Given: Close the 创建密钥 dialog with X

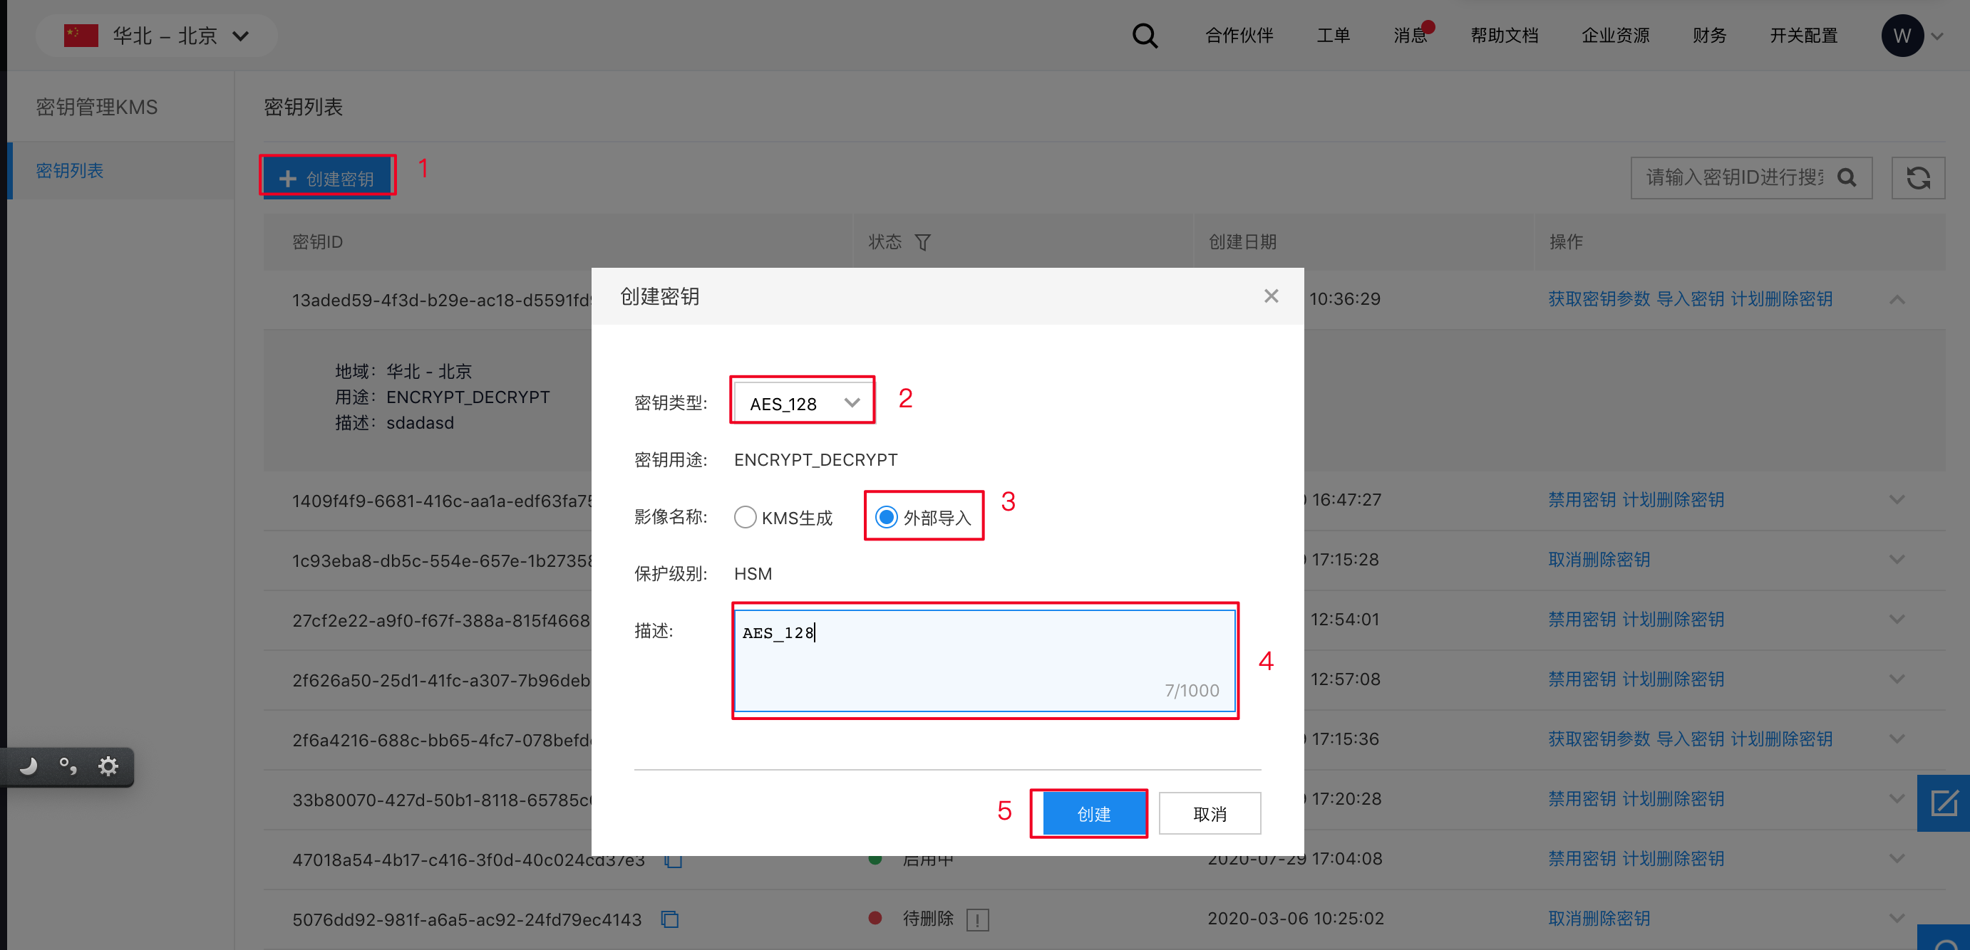Looking at the screenshot, I should click(x=1271, y=296).
